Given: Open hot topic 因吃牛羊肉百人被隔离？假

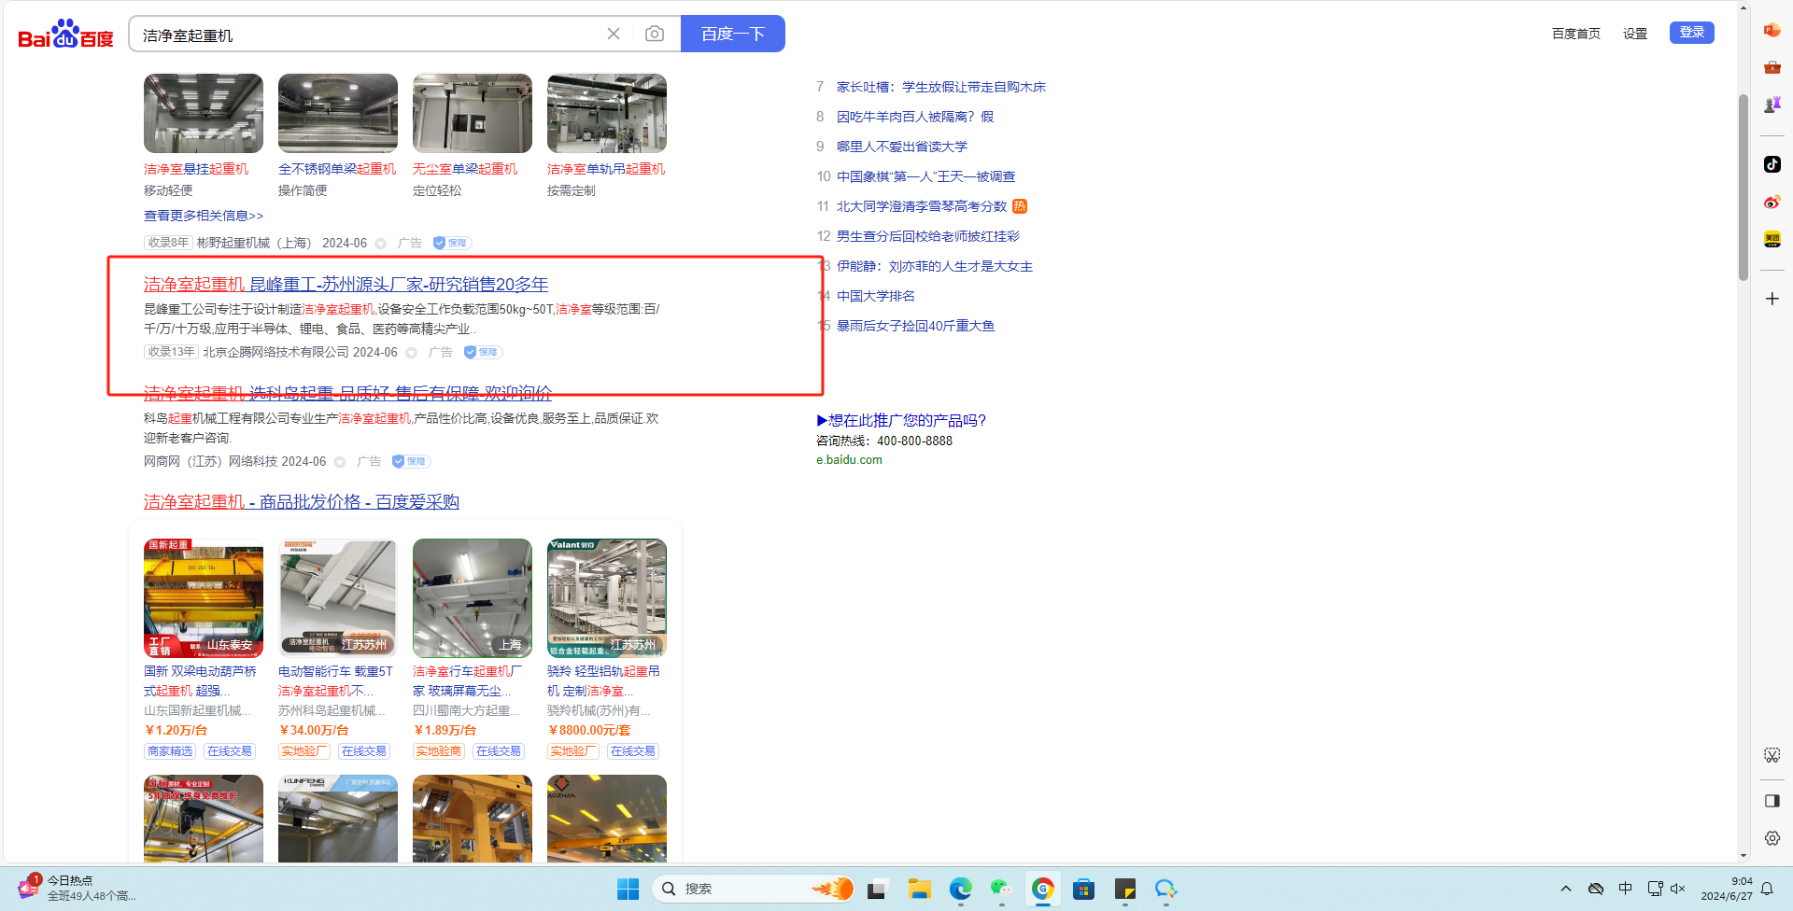Looking at the screenshot, I should click(x=915, y=117).
